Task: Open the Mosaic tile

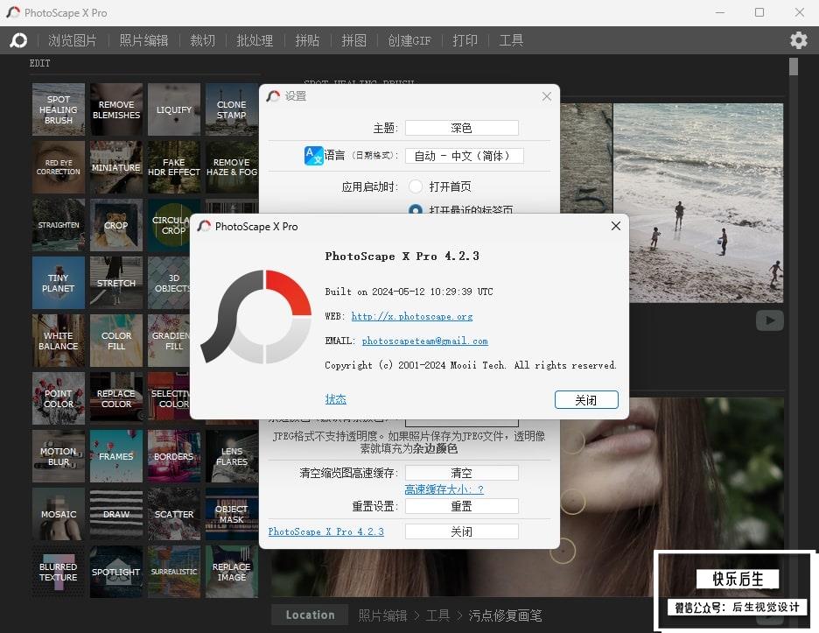Action: tap(58, 514)
